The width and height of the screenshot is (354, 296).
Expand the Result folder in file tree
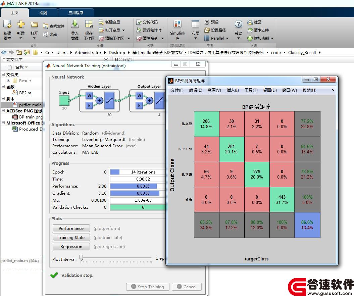[x=9, y=81]
